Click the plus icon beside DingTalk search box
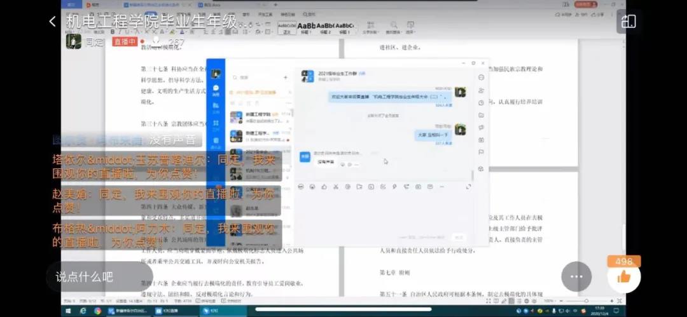The width and height of the screenshot is (687, 317). [285, 78]
